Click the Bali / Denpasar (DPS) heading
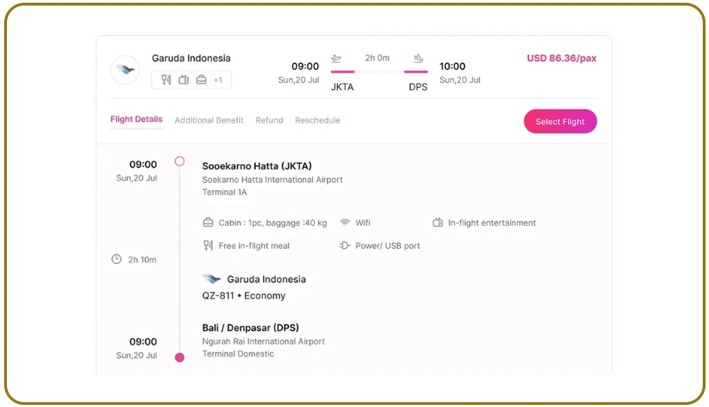The image size is (709, 407). pyautogui.click(x=251, y=328)
